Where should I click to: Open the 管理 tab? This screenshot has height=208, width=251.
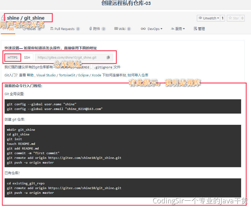[x=199, y=29]
